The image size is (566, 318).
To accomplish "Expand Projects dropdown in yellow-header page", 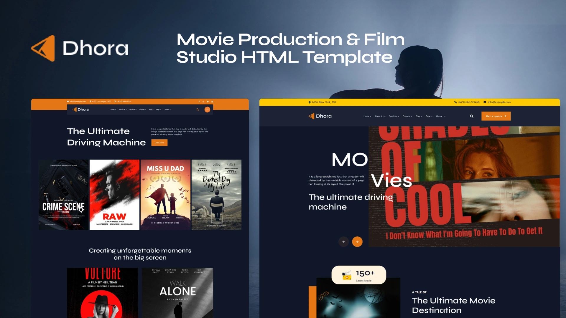I will click(407, 116).
